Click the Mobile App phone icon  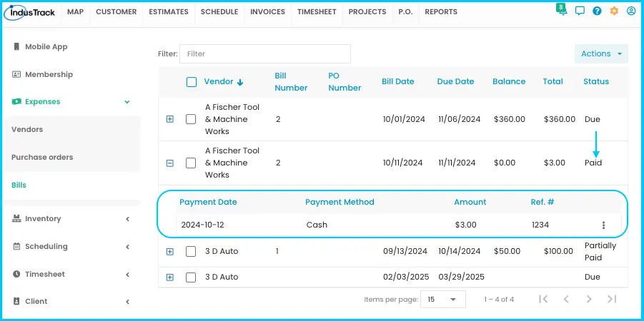16,46
